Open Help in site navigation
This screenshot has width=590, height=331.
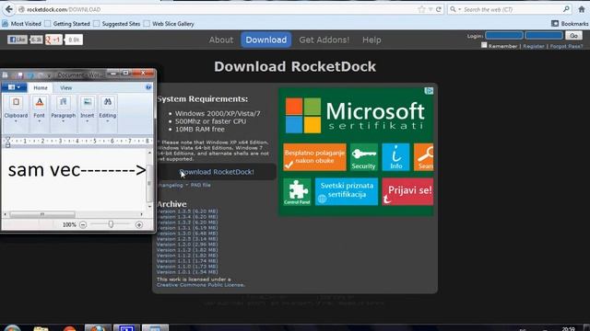(372, 40)
